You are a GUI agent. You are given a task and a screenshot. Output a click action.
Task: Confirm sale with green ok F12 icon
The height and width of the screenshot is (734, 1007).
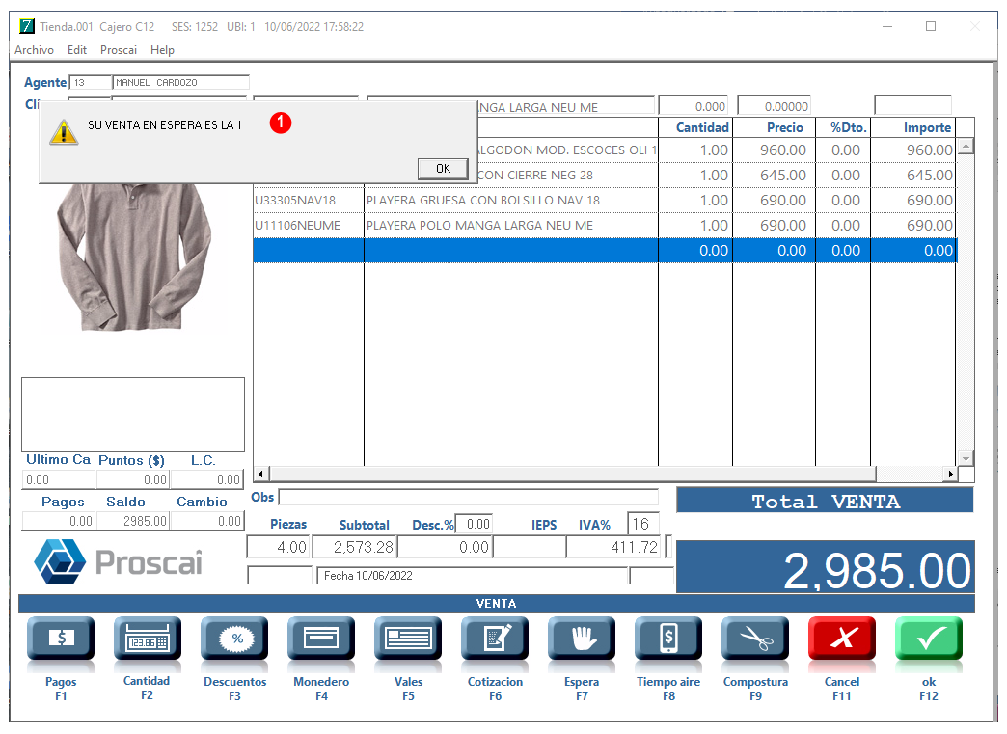929,639
